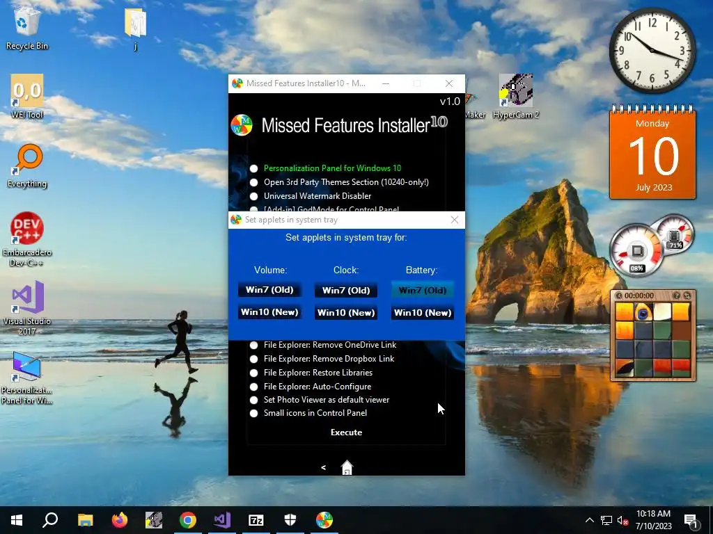Viewport: 713px width, 534px height.
Task: Open the network tray icon
Action: click(606, 520)
